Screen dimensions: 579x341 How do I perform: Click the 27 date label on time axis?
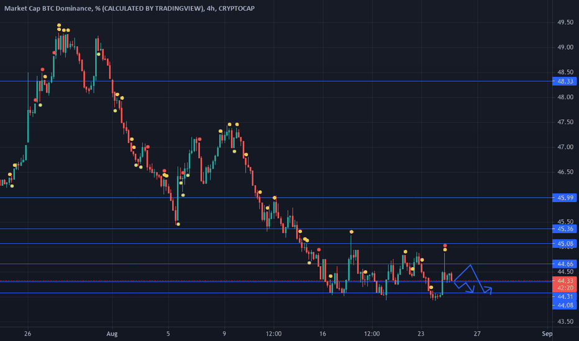[x=477, y=334]
